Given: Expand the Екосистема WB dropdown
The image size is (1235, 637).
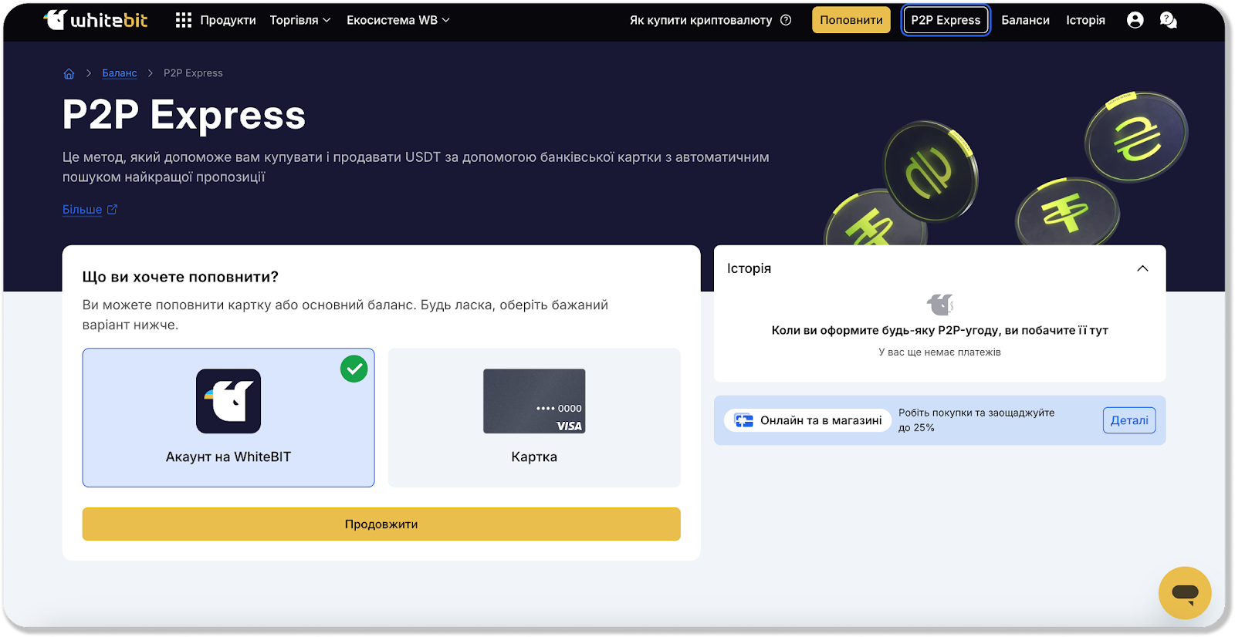Looking at the screenshot, I should coord(398,20).
